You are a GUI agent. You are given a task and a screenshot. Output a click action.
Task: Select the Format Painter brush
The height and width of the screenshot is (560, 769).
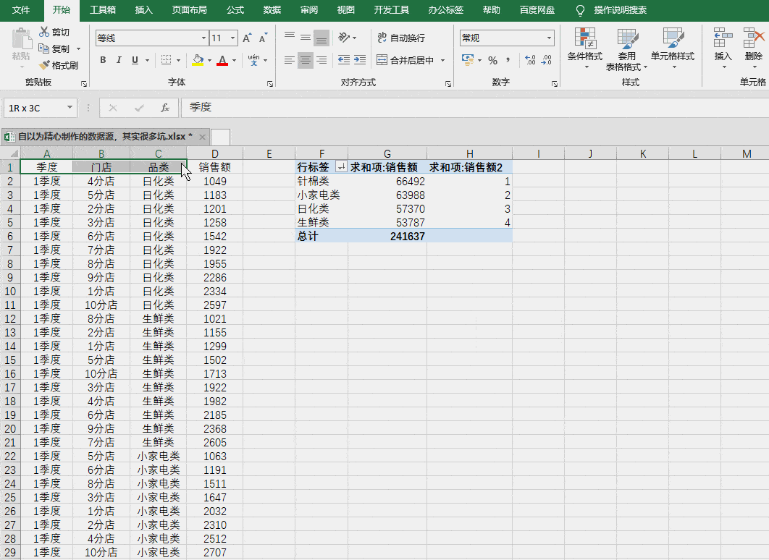coord(44,64)
